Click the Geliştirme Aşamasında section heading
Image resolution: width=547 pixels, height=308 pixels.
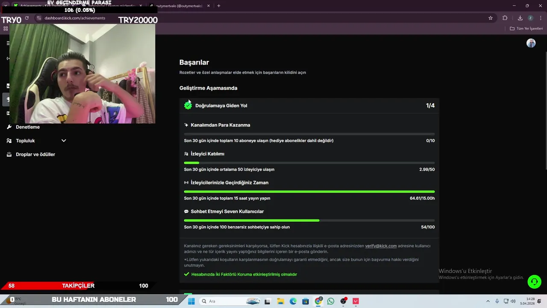tap(208, 88)
